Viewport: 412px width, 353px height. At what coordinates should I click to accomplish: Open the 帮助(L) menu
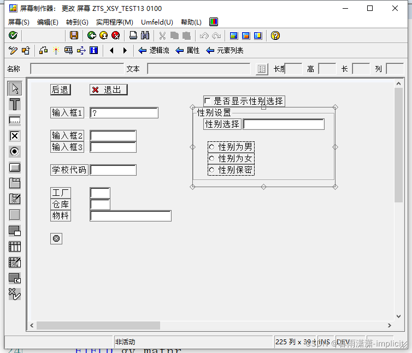(191, 22)
